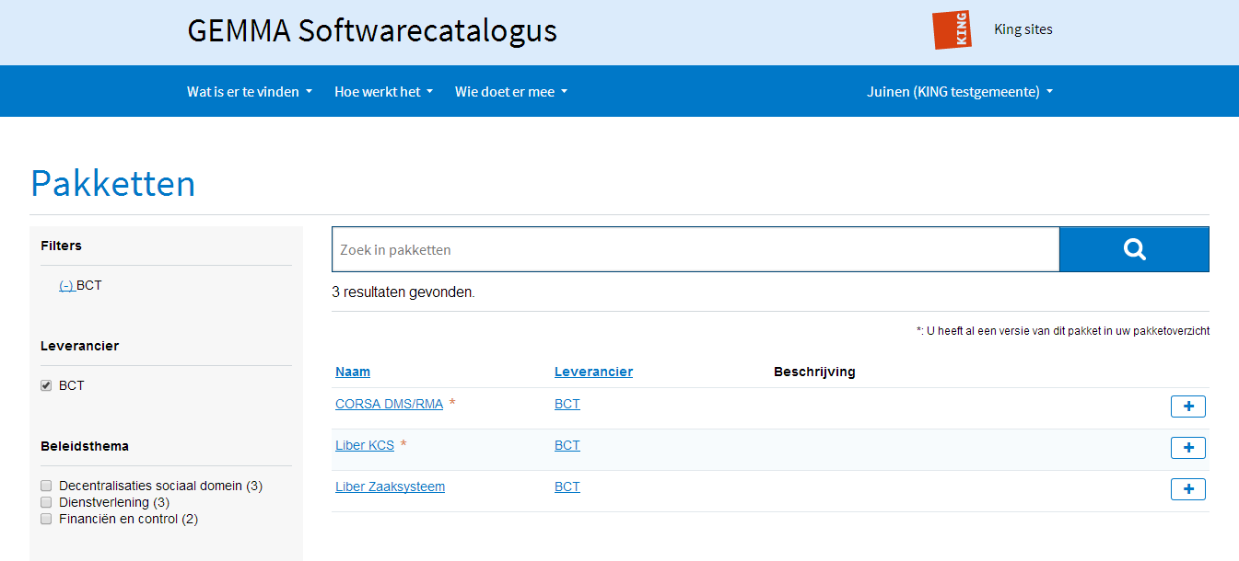Open the King sites link
Image resolution: width=1239 pixels, height=561 pixels.
pyautogui.click(x=1023, y=29)
